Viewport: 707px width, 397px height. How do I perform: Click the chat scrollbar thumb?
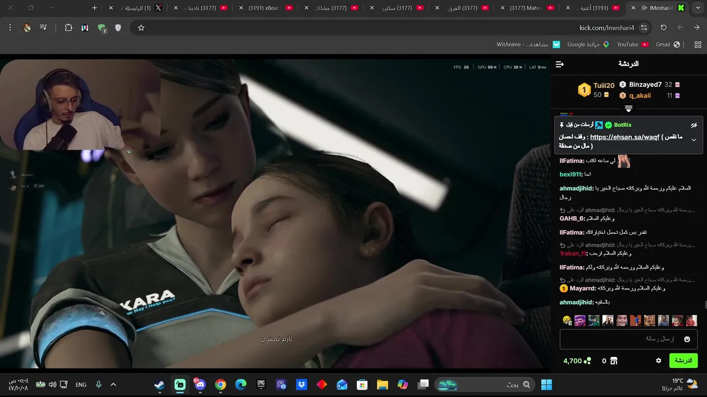point(705,305)
